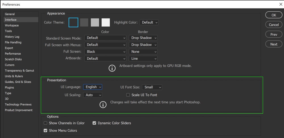Open Product Improvement preferences category
Screen dimensions: 284x138
coord(21,110)
